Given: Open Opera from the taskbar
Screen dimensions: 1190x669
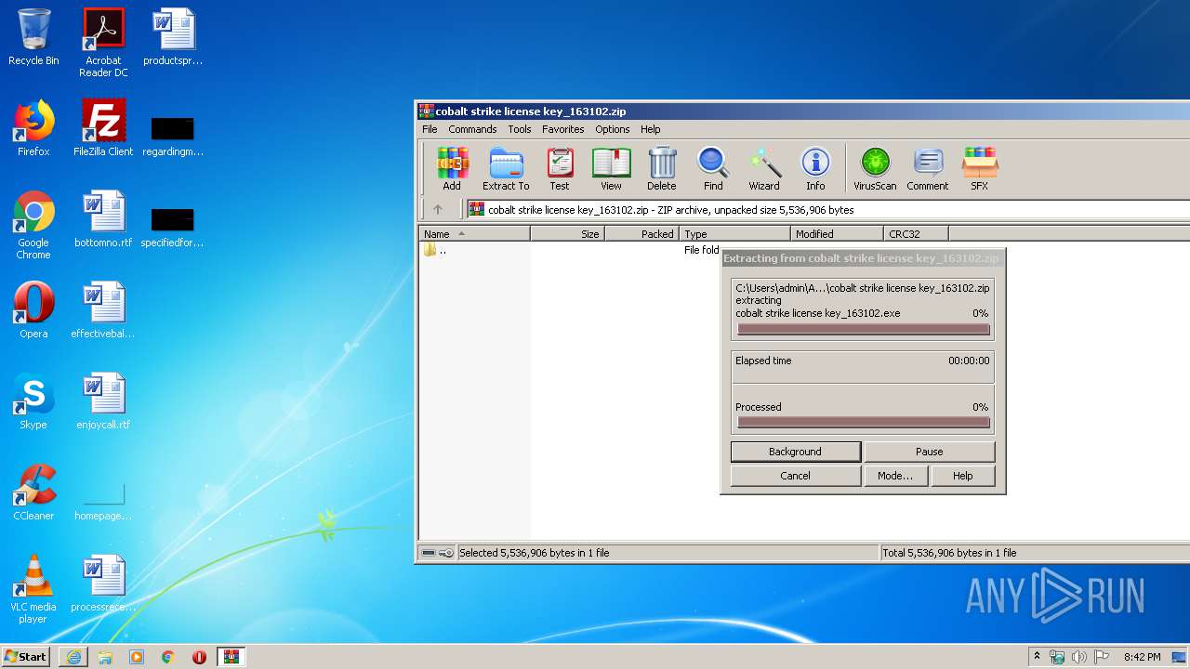Looking at the screenshot, I should [199, 657].
